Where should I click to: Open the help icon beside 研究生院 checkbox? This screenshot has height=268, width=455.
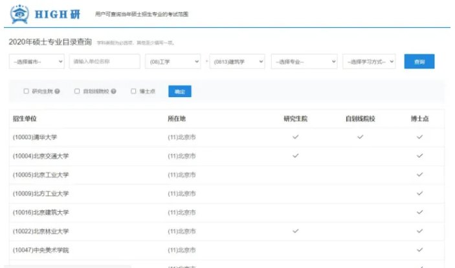point(57,91)
